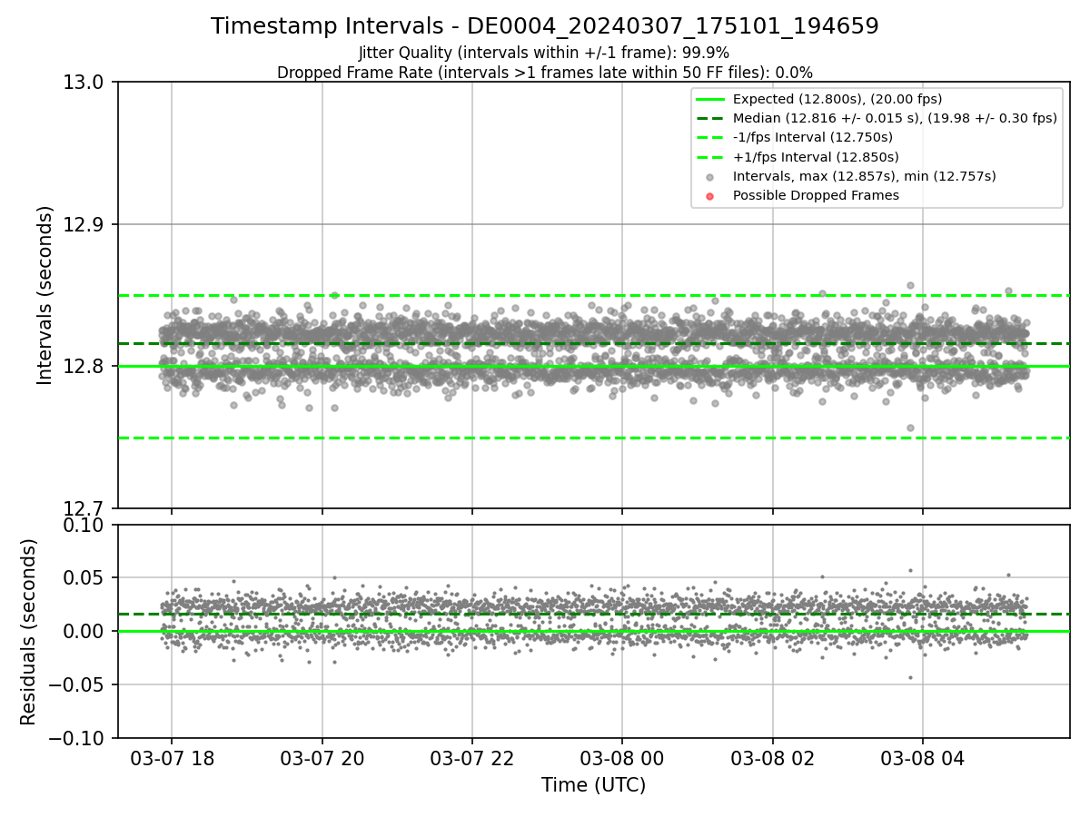This screenshot has height=817, width=1090.
Task: Click the 'Residuals (seconds)' y-axis label
Action: click(29, 632)
